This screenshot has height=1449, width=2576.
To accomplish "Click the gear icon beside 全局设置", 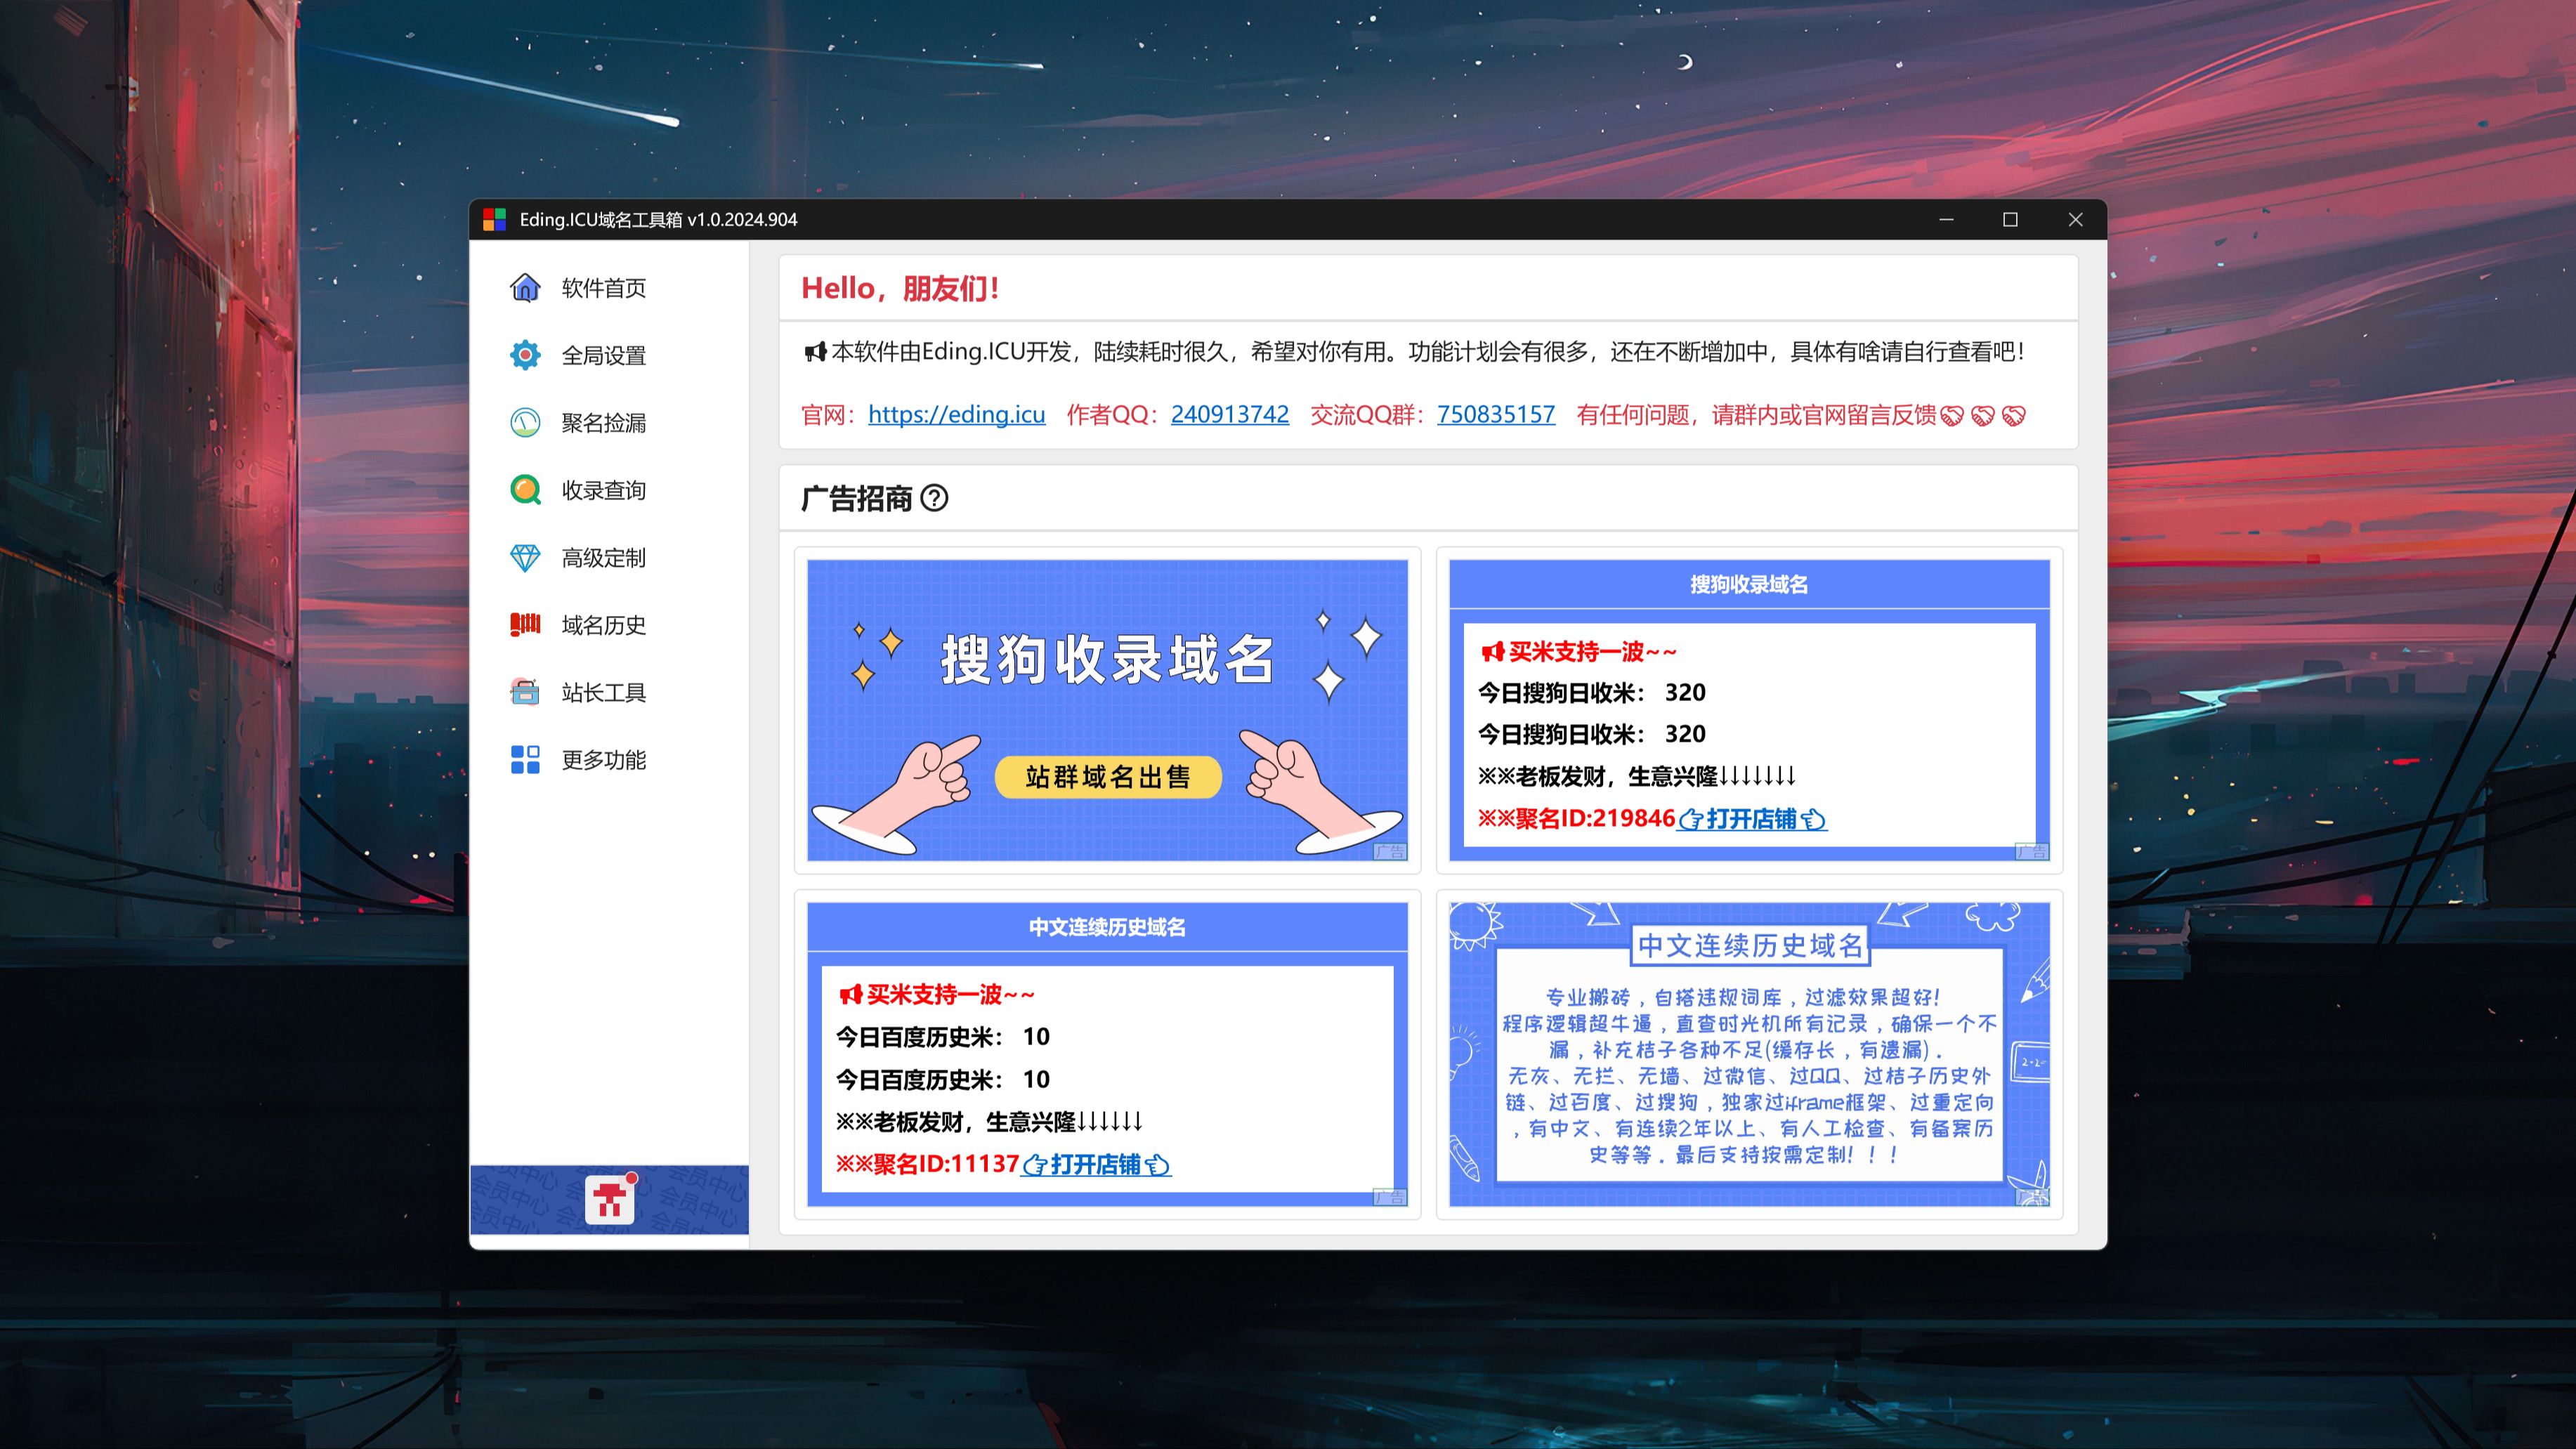I will 525,355.
